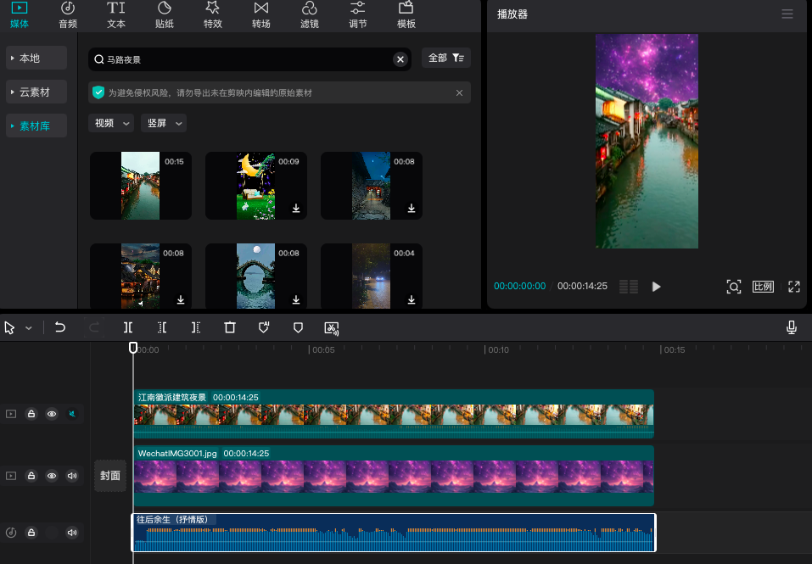Select the 媒体 media tab
812x564 pixels.
[20, 15]
